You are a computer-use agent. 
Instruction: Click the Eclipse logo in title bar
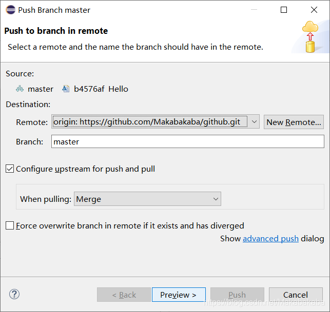click(x=11, y=10)
